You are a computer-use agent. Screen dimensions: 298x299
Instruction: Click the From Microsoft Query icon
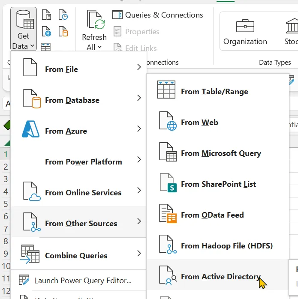(x=168, y=152)
